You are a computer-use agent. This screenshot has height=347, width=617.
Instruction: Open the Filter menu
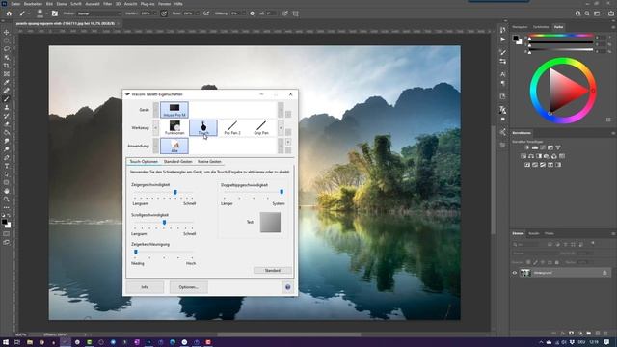point(107,4)
